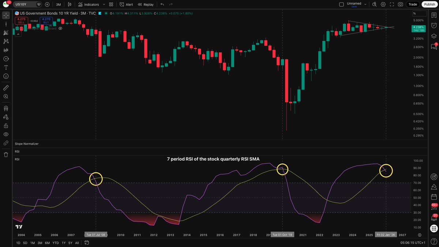This screenshot has height=247, width=439.
Task: Open the layout setup square icon
Action: click(x=341, y=4)
